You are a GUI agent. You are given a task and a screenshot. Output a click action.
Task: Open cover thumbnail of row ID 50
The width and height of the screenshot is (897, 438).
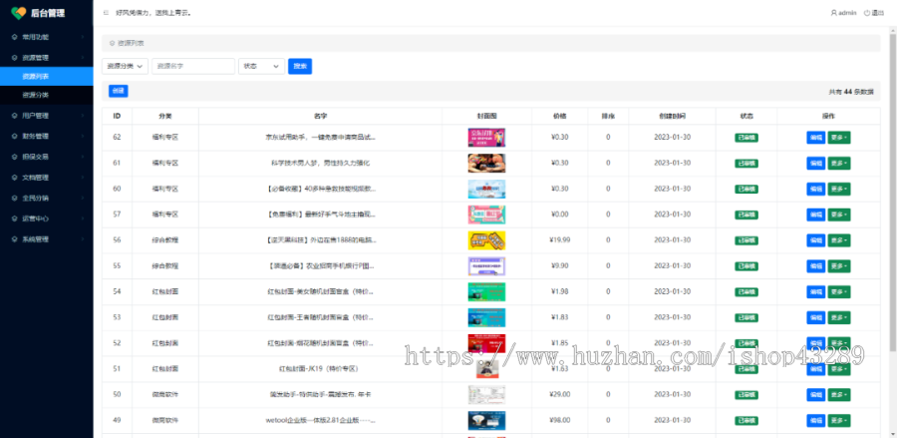tap(486, 395)
